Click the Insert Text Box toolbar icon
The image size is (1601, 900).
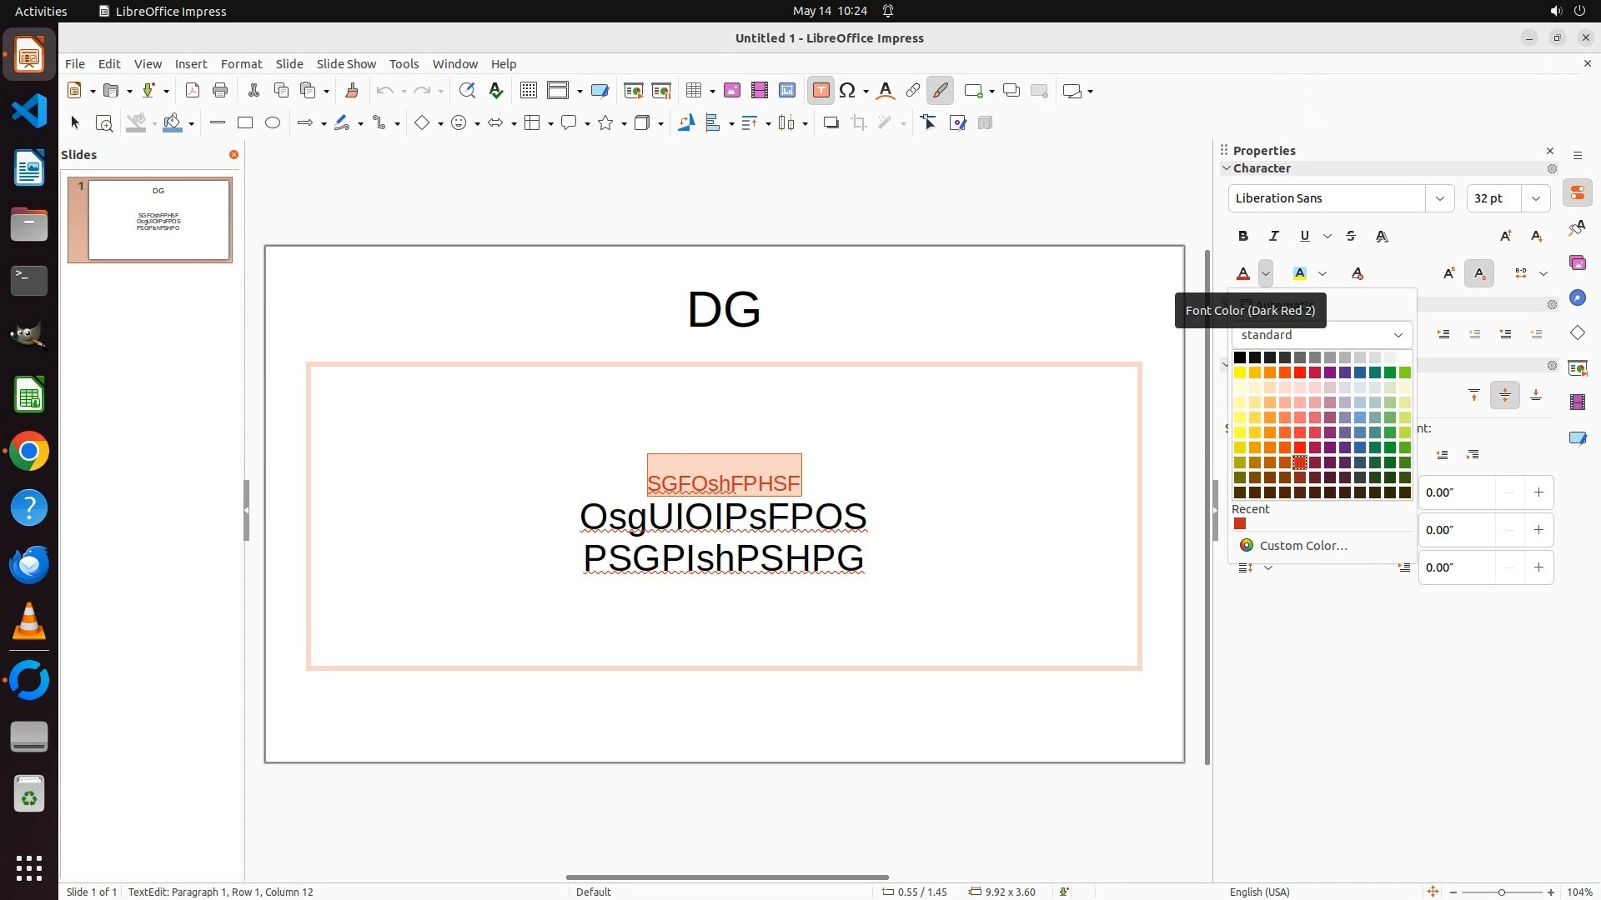point(821,91)
